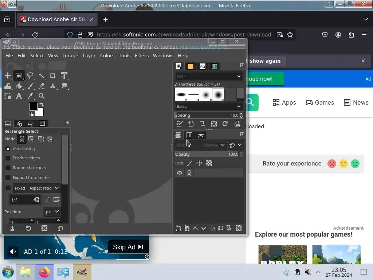Open the GIMP Colors menu

107,56
